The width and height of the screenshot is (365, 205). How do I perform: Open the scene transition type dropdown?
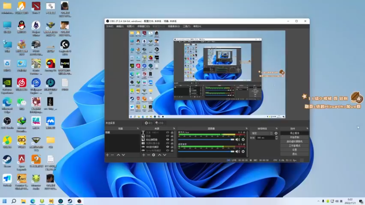coord(262,133)
